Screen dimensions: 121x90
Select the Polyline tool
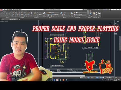tap(4, 14)
